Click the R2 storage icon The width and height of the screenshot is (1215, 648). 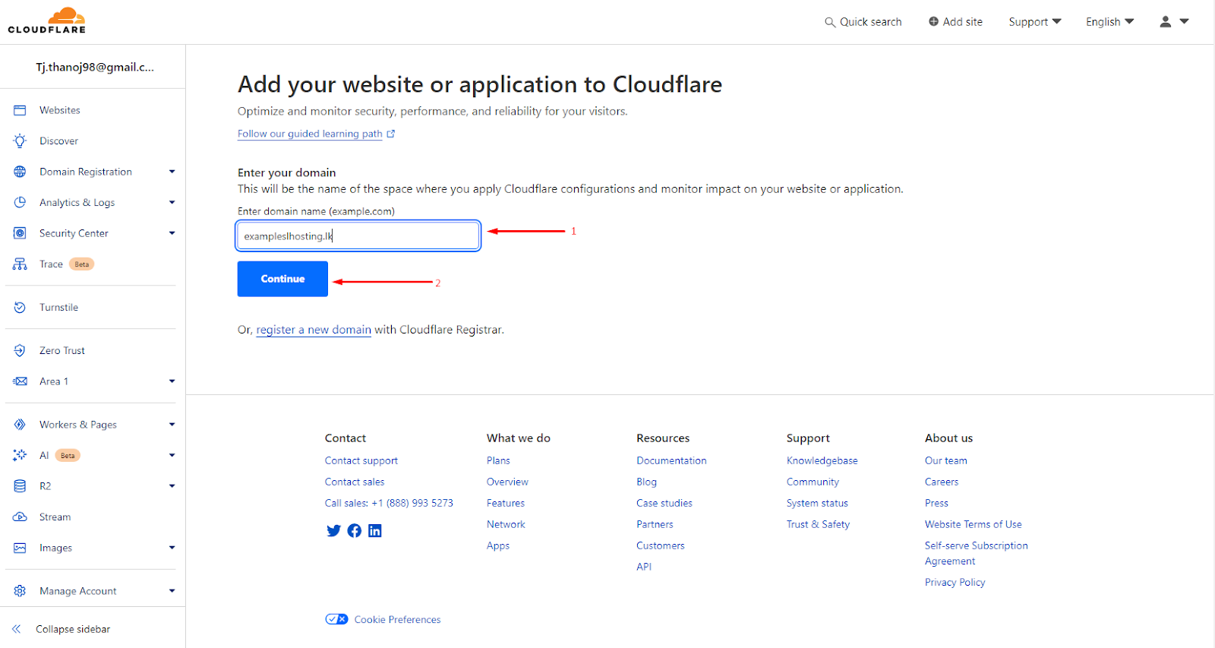[x=20, y=486]
